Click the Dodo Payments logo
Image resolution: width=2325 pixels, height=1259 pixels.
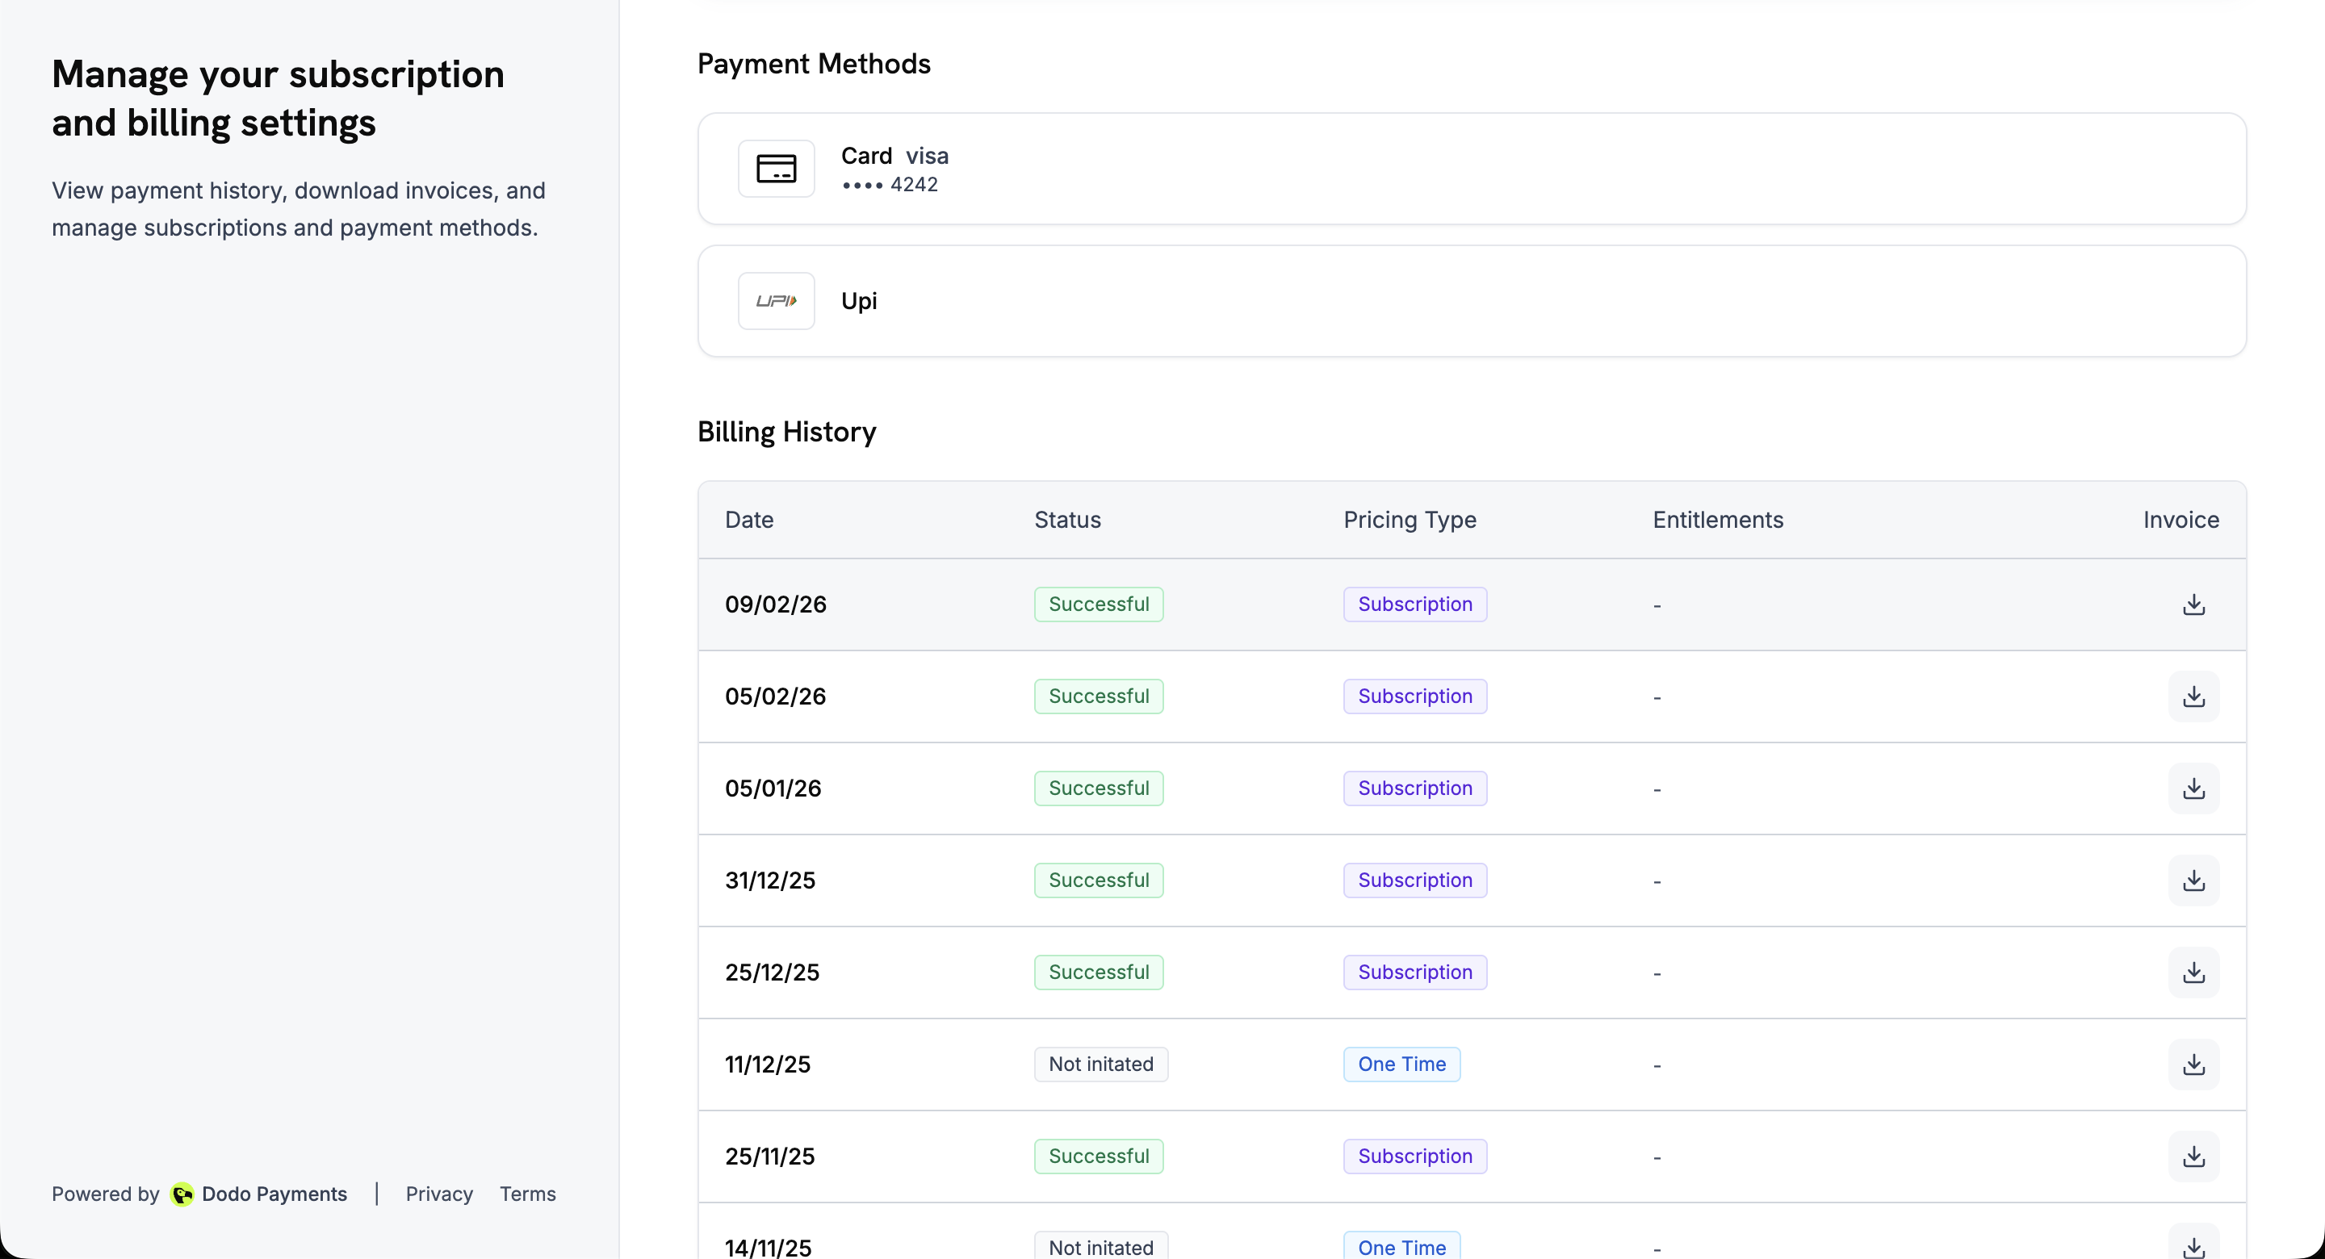click(x=183, y=1194)
